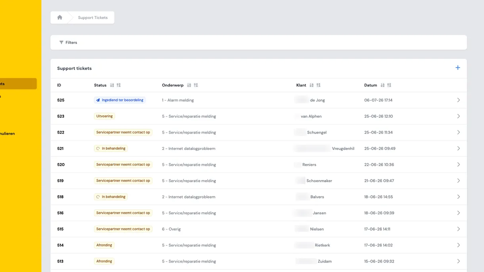The image size is (484, 272).
Task: Click date '18-06-26 14:55'
Action: tap(379, 197)
